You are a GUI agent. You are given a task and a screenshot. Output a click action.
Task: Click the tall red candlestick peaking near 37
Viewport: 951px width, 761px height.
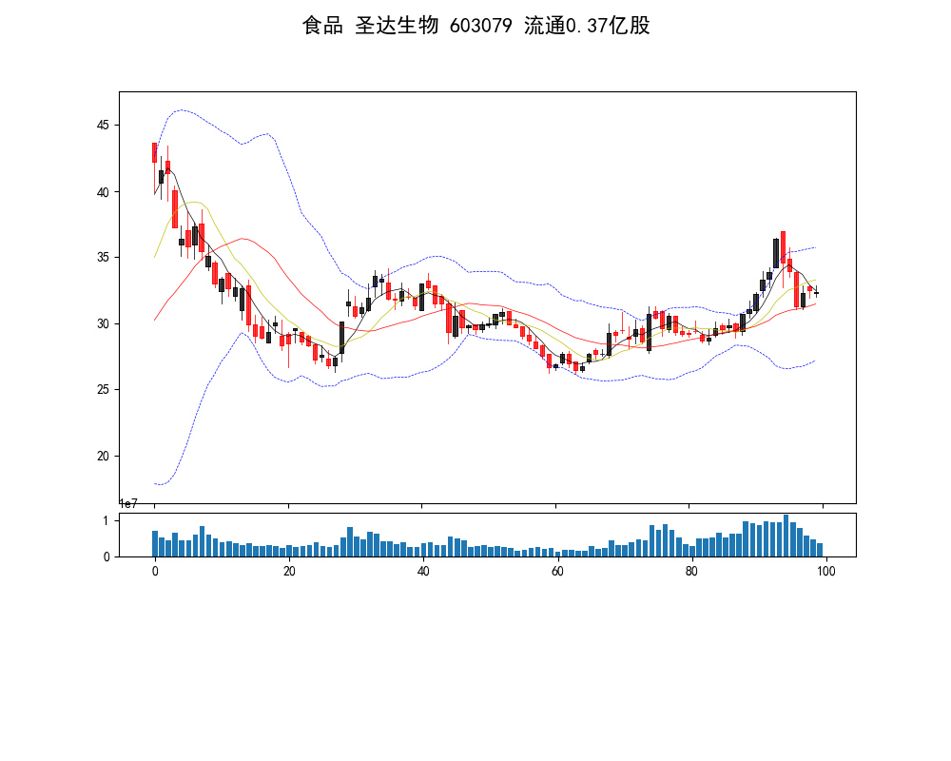click(783, 246)
